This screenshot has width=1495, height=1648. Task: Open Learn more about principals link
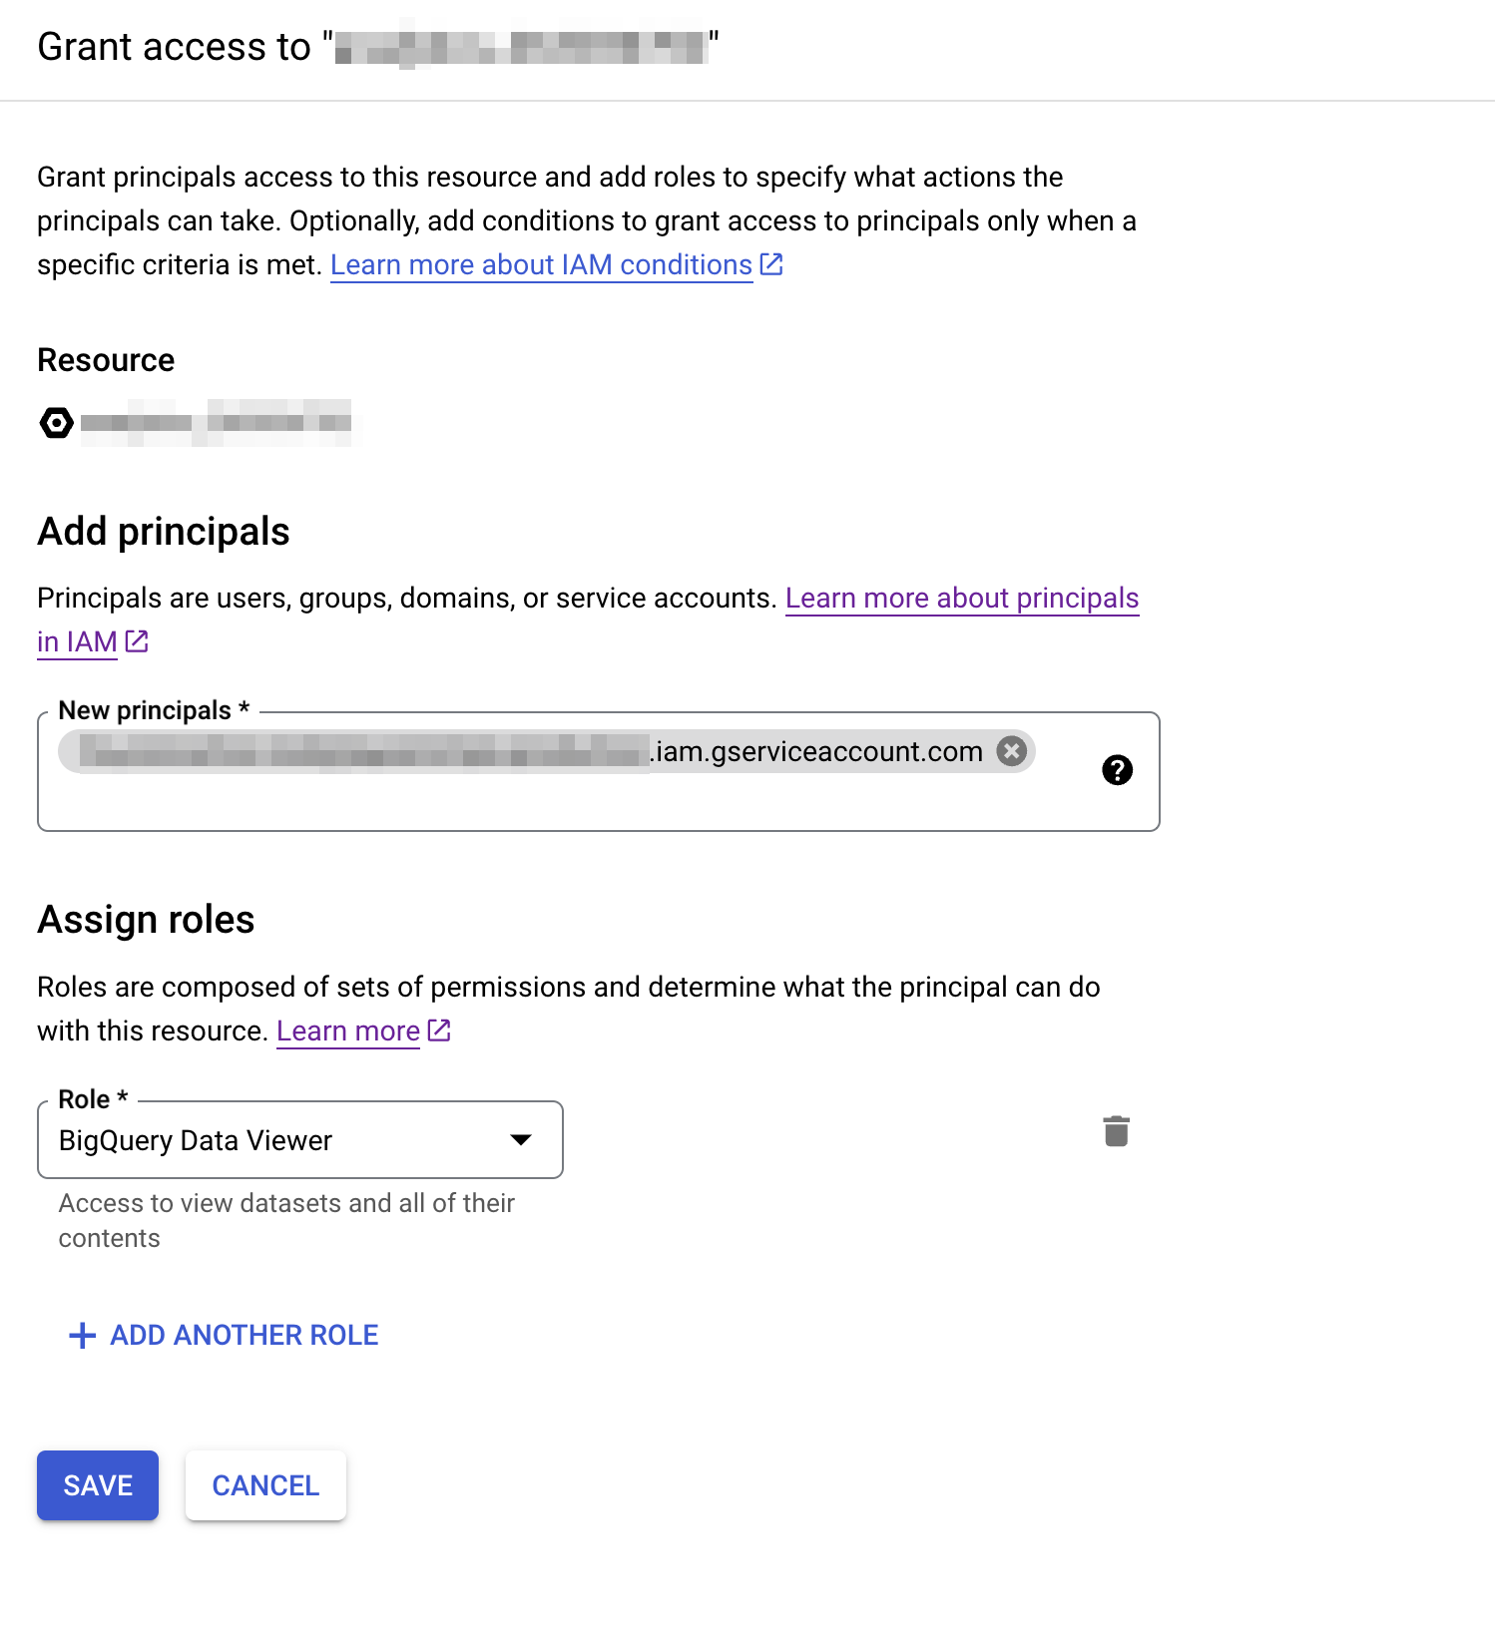pyautogui.click(x=961, y=599)
